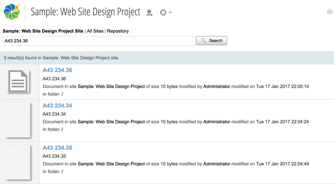The image size is (334, 184).
Task: Click Administrator in the A43 234.35 result
Action: (217, 164)
